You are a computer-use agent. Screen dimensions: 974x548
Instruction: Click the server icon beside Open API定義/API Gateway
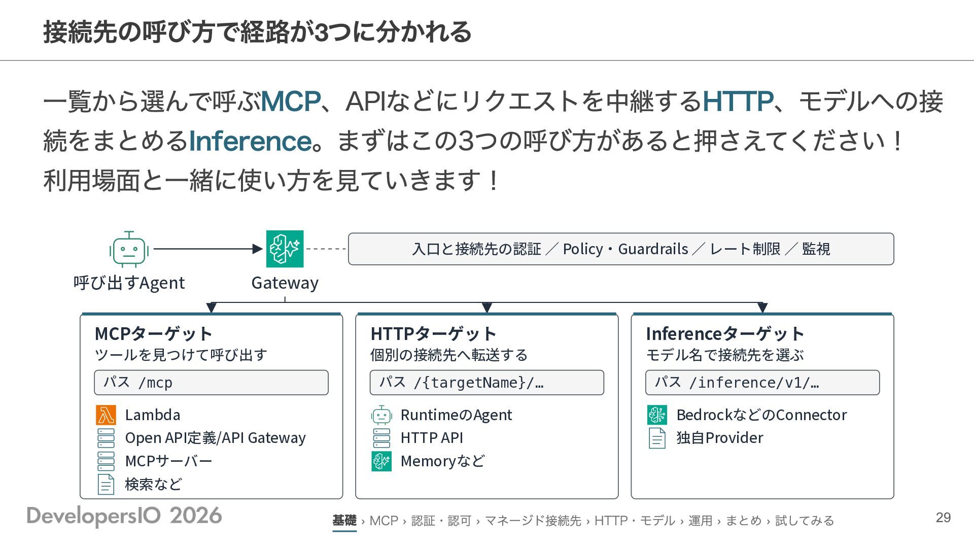click(106, 438)
